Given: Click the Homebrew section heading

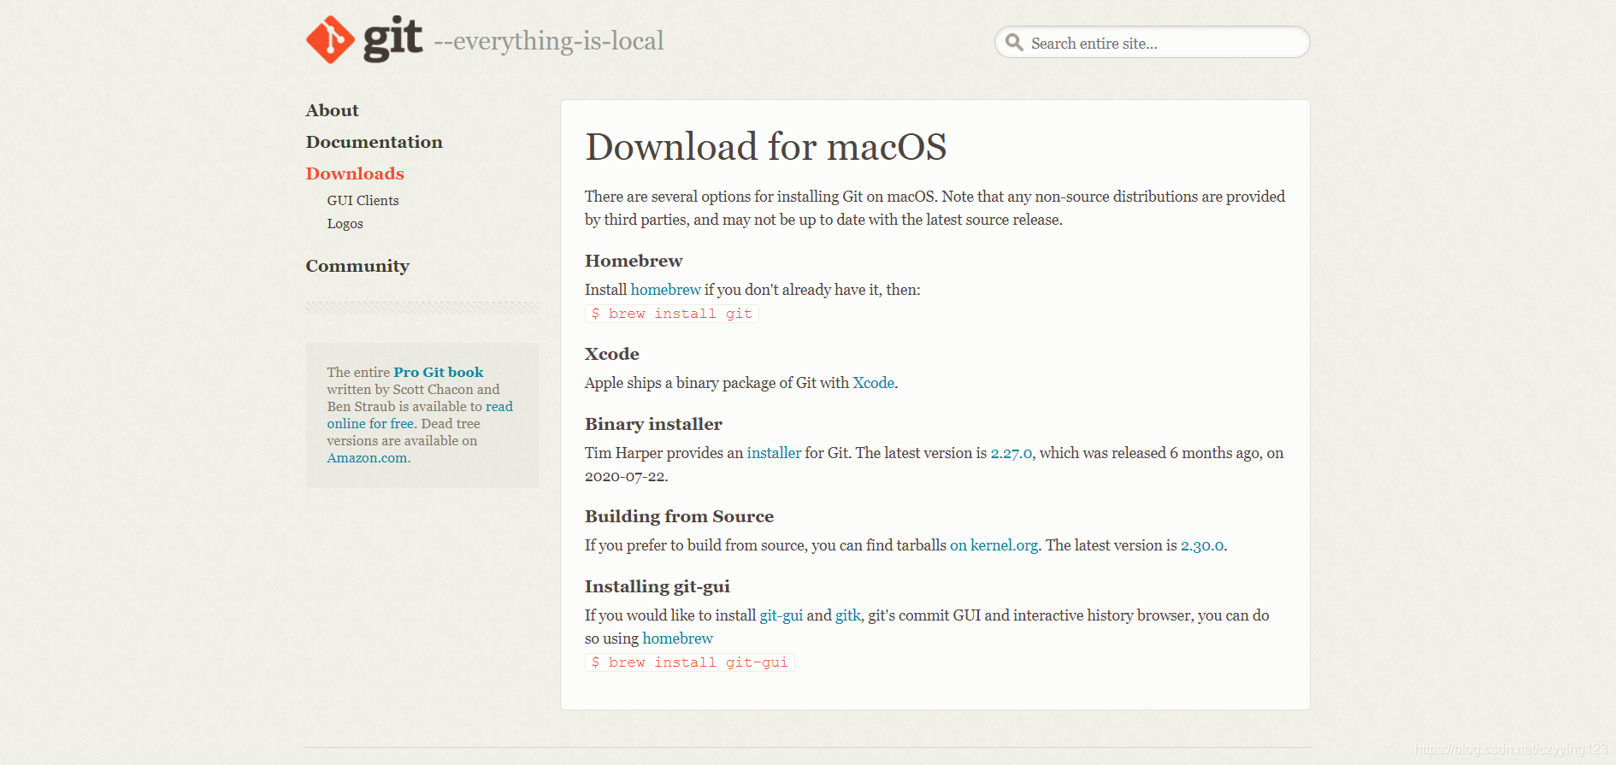Looking at the screenshot, I should 634,261.
